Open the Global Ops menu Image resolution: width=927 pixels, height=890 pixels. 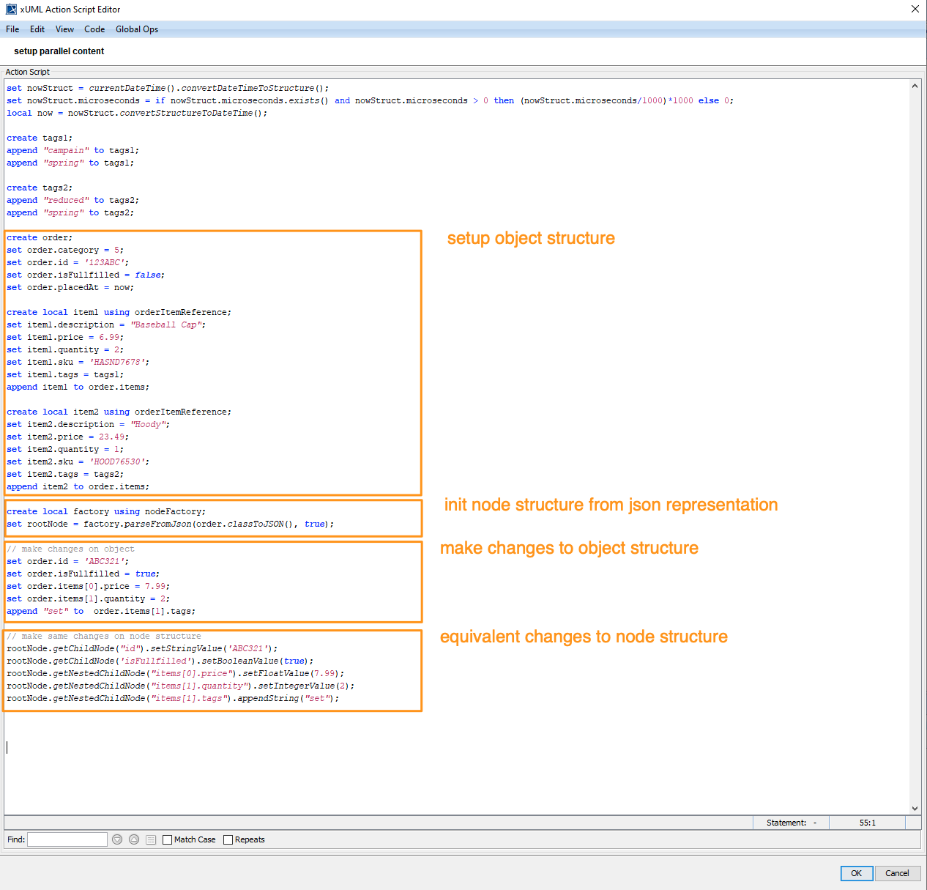click(136, 29)
